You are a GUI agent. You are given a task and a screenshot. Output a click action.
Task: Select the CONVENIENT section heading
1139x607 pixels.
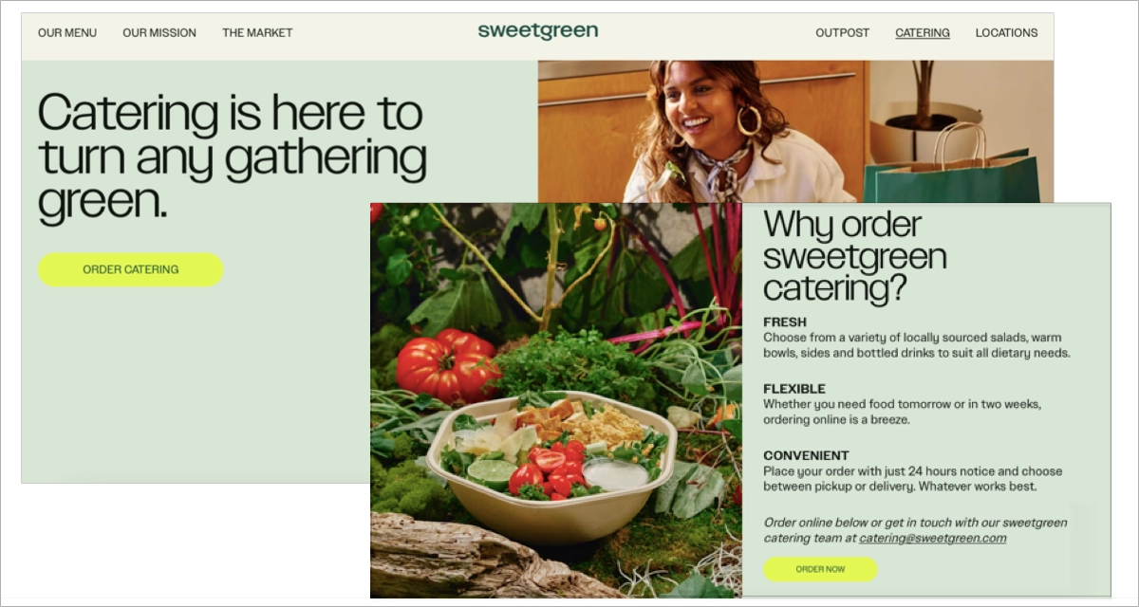pos(806,455)
